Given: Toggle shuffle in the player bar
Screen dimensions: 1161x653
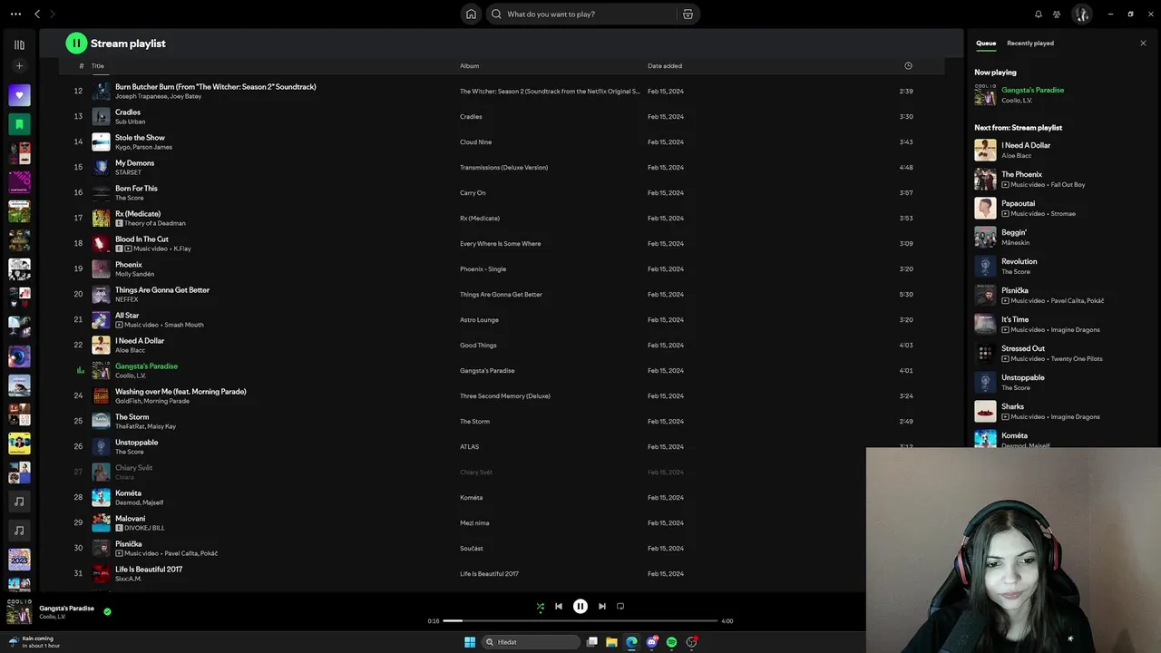Looking at the screenshot, I should tap(541, 607).
